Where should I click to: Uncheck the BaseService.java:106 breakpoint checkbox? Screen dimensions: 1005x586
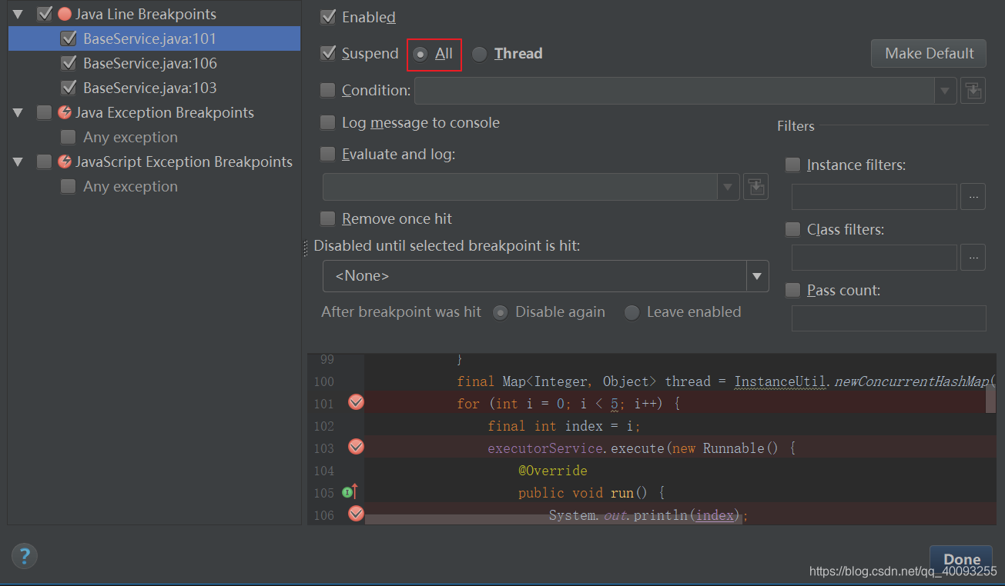click(x=69, y=63)
